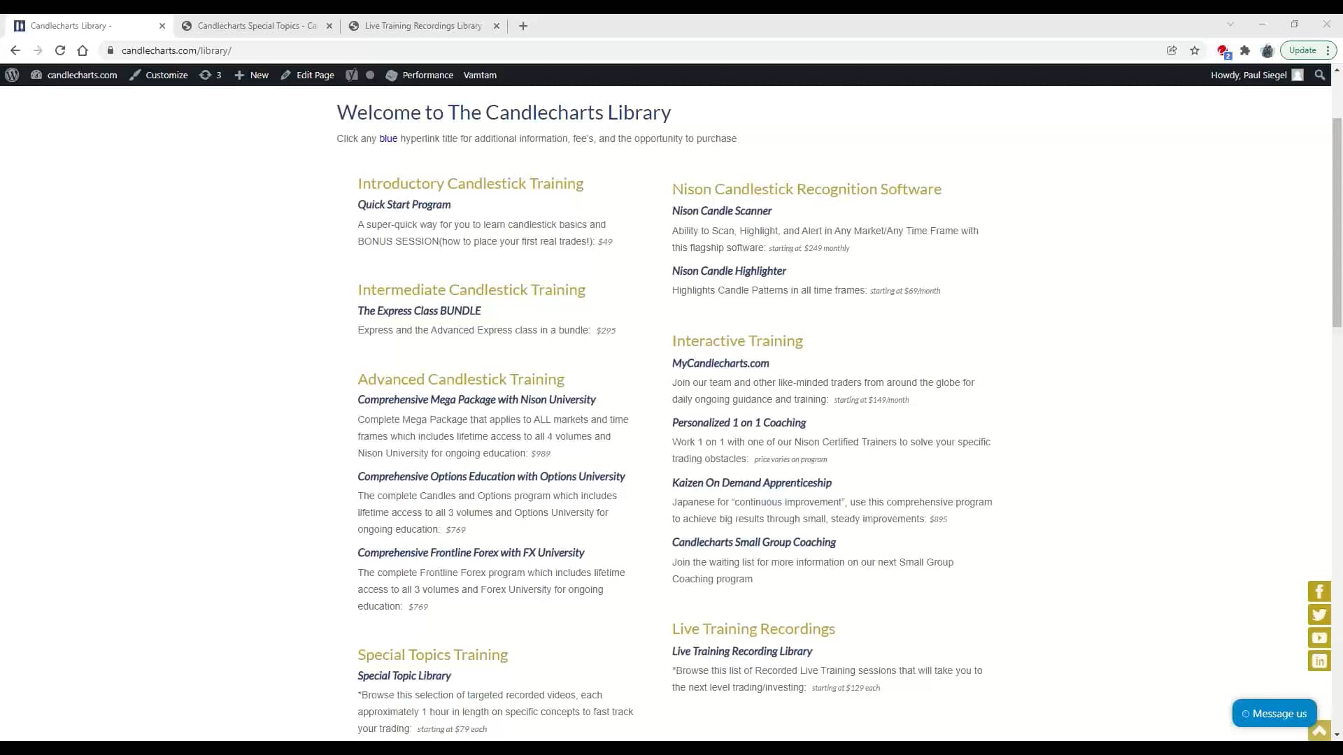This screenshot has width=1343, height=755.
Task: View site security lock icon info
Action: point(110,50)
